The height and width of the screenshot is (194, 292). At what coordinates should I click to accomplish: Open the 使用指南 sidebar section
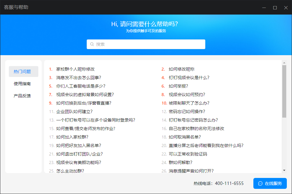pos(23,84)
